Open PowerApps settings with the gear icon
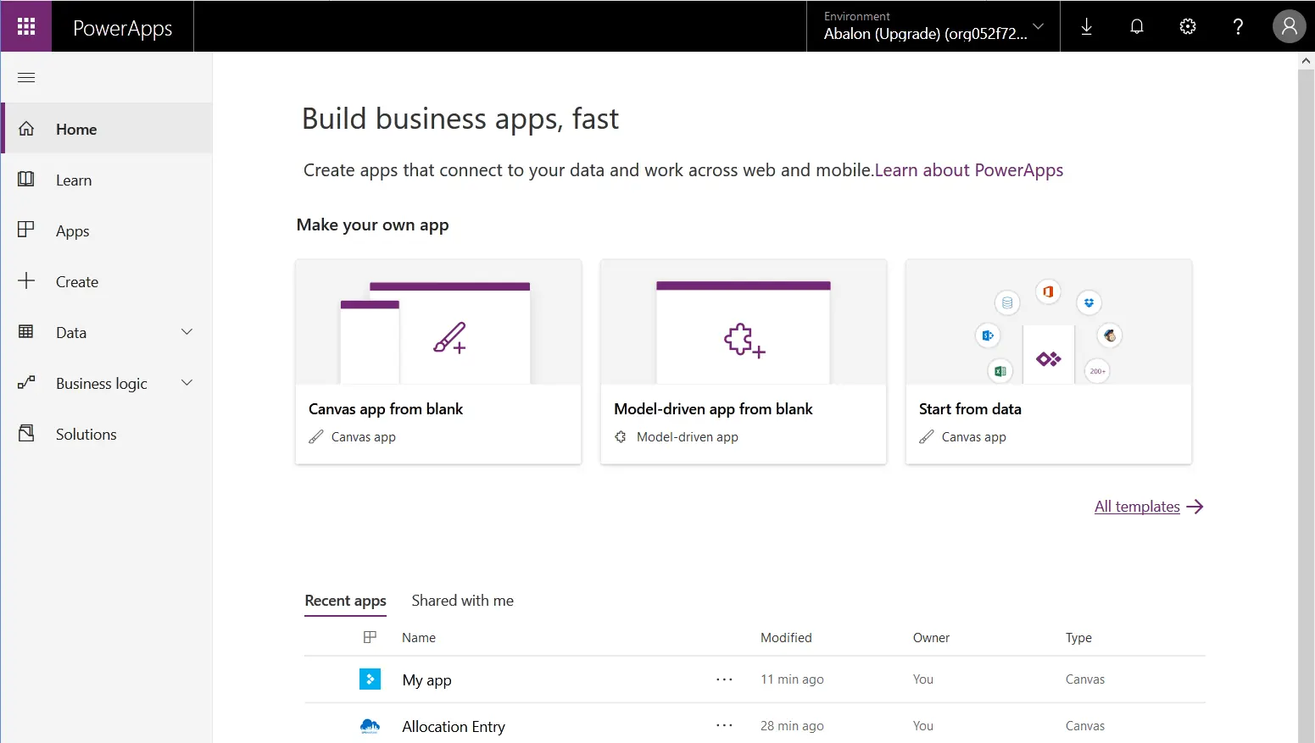This screenshot has width=1315, height=743. [1187, 26]
